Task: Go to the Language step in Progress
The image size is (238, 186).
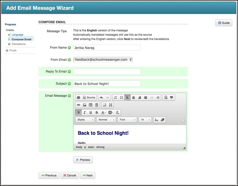Action: tap(17, 35)
